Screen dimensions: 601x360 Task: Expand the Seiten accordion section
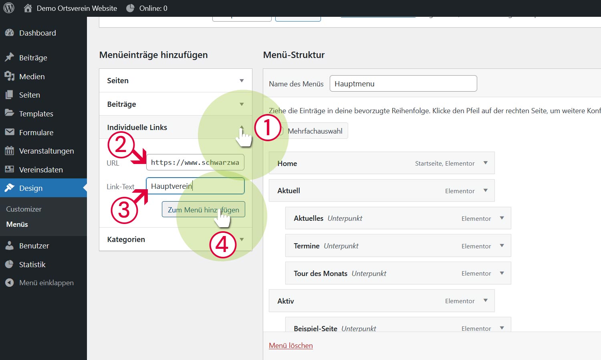click(175, 80)
